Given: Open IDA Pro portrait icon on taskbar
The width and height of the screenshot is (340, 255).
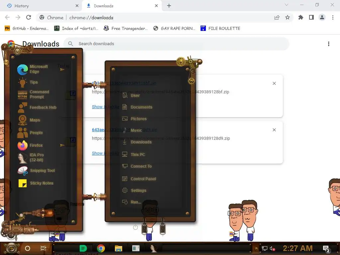Looking at the screenshot, I should click(153, 248).
